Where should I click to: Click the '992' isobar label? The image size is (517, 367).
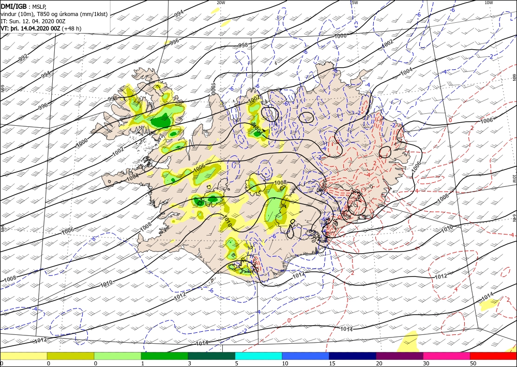point(23,57)
